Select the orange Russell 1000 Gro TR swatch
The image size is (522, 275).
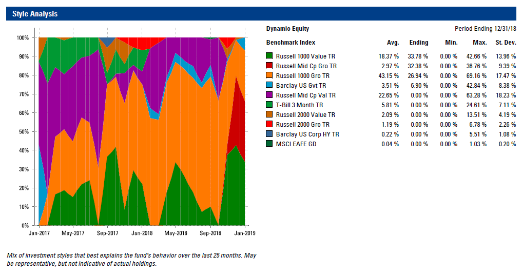click(x=269, y=75)
